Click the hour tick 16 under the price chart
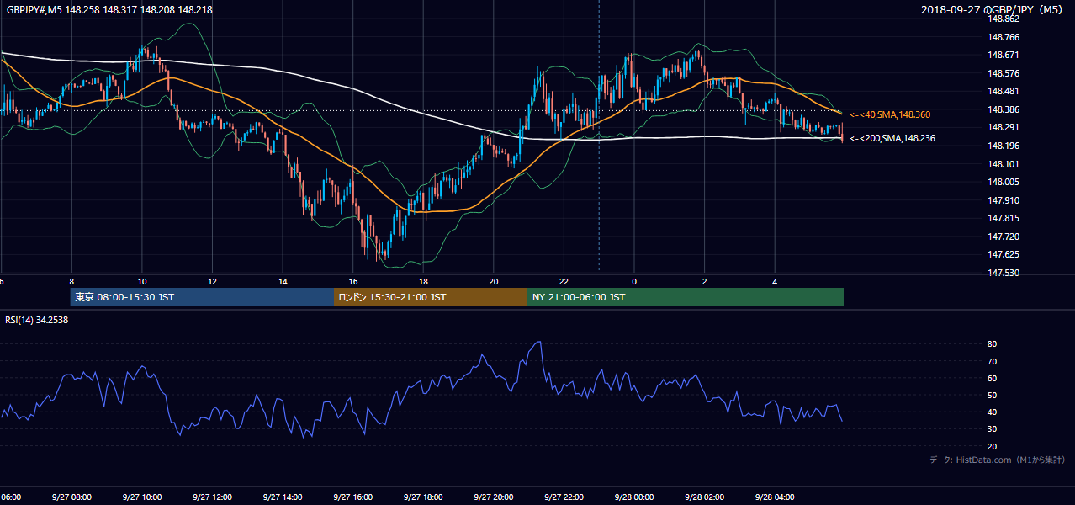 pos(353,282)
